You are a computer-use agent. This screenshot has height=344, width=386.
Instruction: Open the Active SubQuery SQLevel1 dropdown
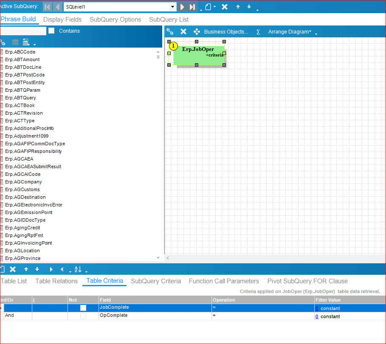[172, 7]
